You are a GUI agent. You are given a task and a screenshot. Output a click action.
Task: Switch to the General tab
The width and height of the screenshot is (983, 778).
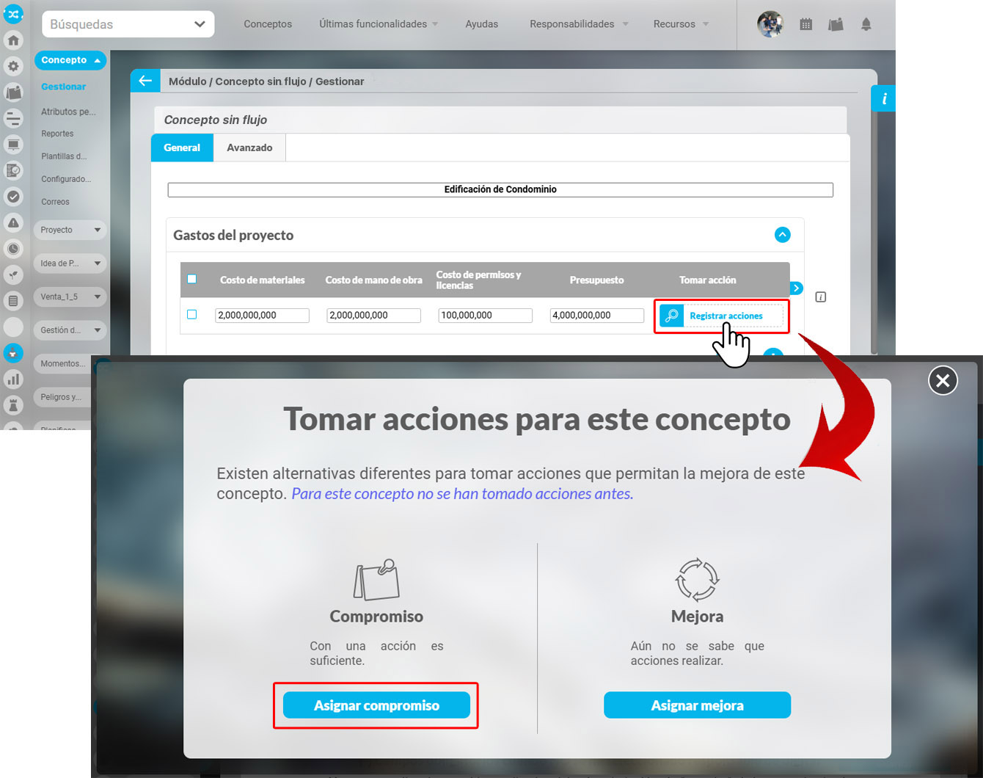click(x=182, y=148)
